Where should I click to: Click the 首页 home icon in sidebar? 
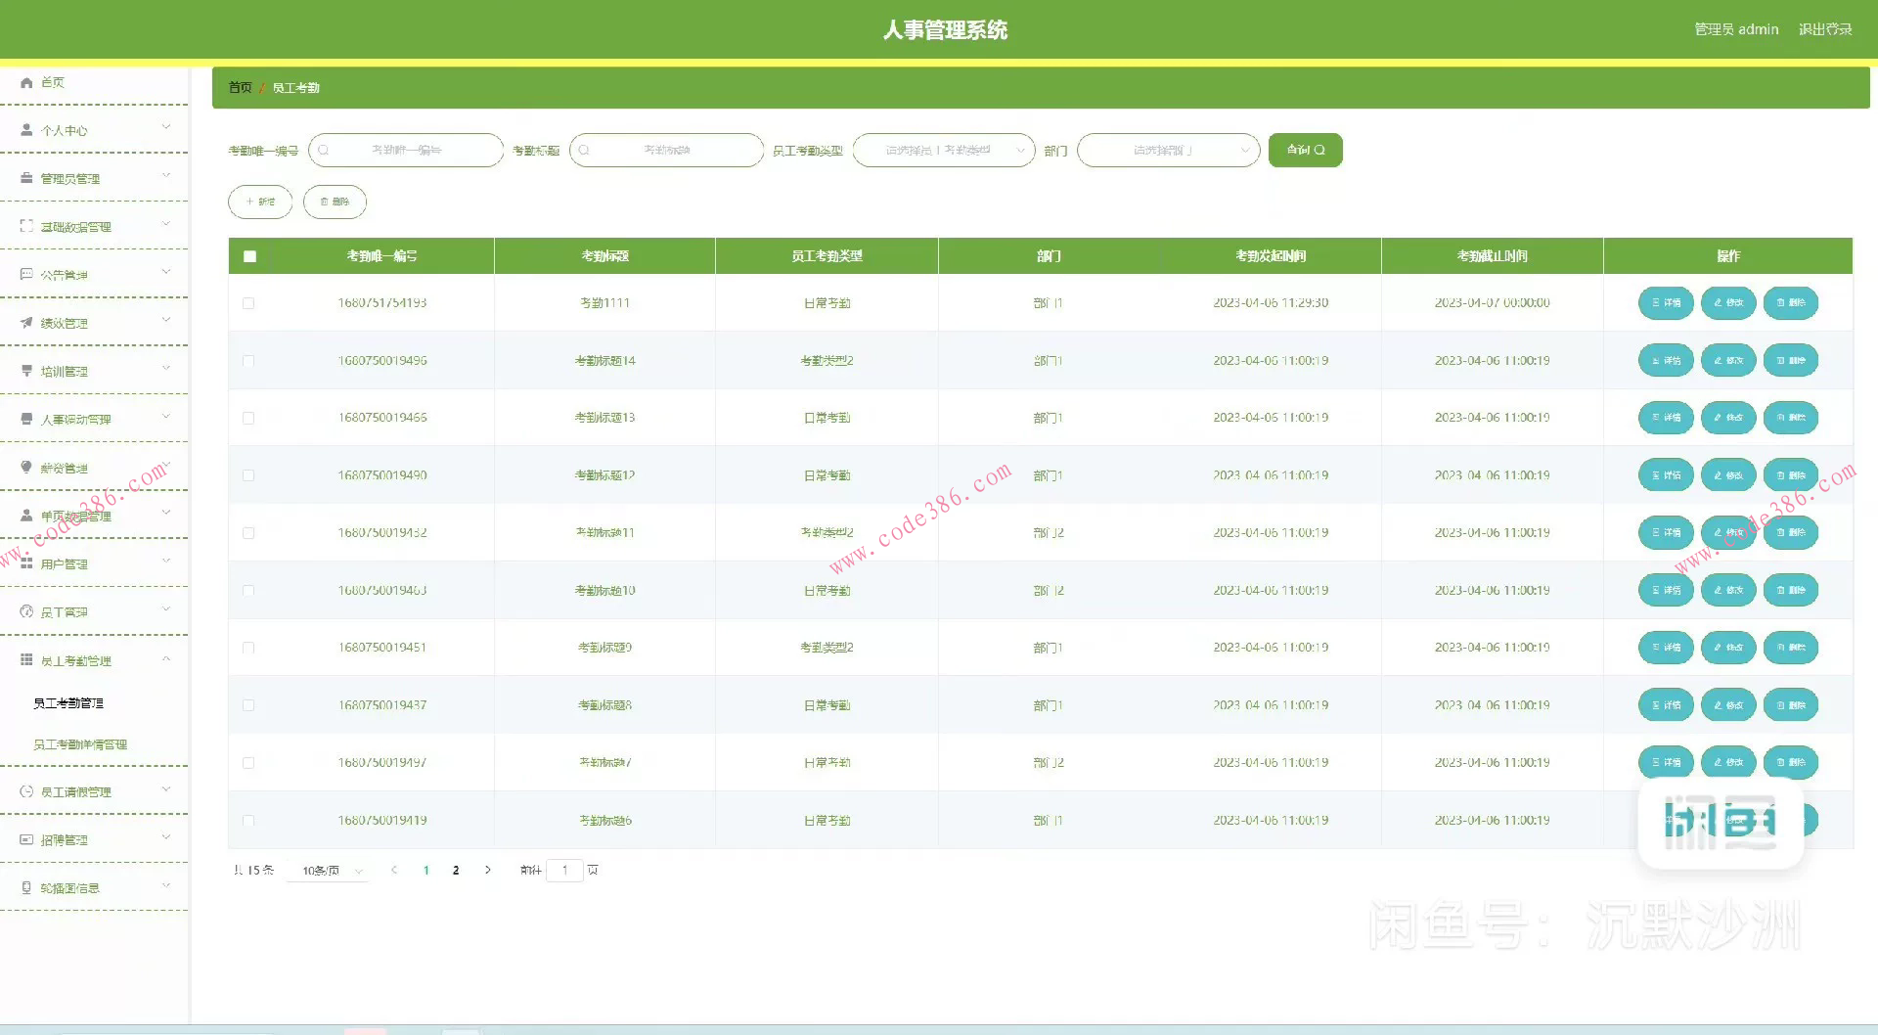[26, 83]
